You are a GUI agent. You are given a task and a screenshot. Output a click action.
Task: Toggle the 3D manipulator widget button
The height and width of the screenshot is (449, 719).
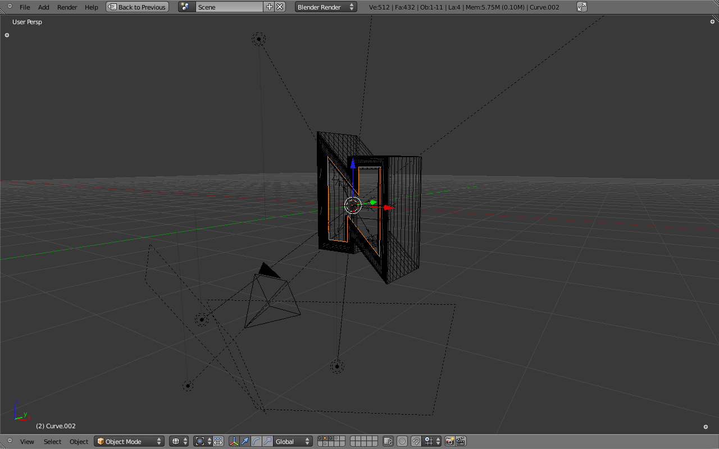[234, 442]
